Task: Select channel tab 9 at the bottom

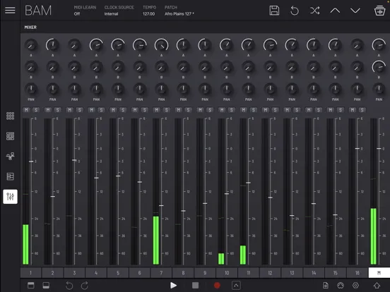Action: point(205,273)
